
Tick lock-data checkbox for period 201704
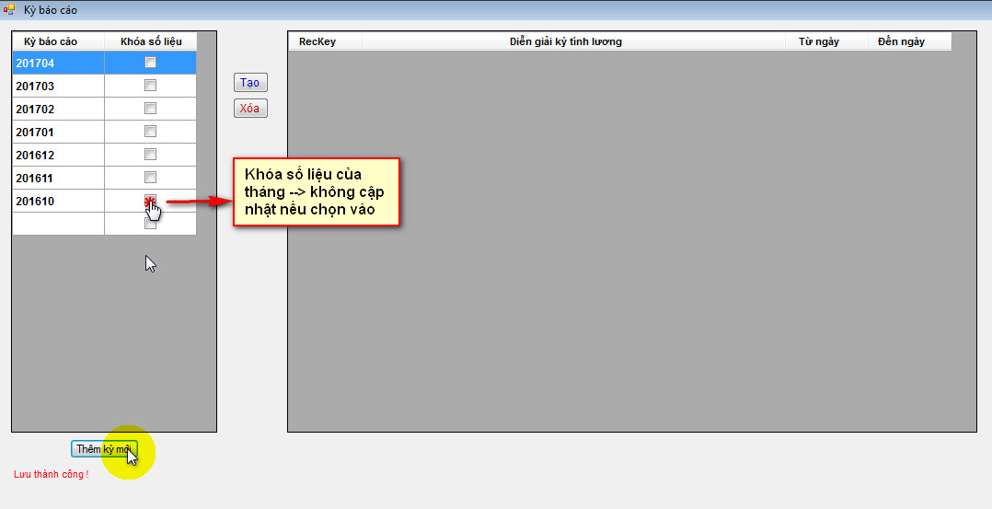[x=150, y=62]
